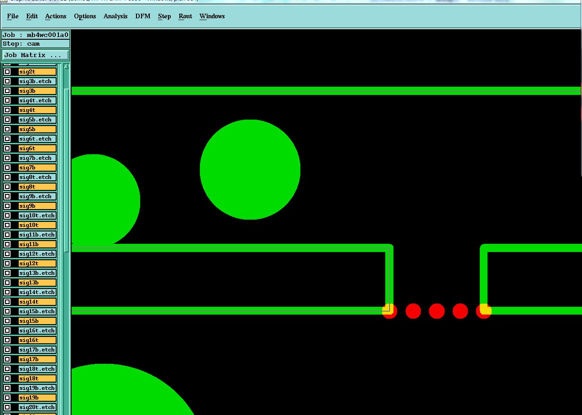Screen dimensions: 582x415
Task: Select the long green trace at the top of the canvas
Action: tap(326, 91)
